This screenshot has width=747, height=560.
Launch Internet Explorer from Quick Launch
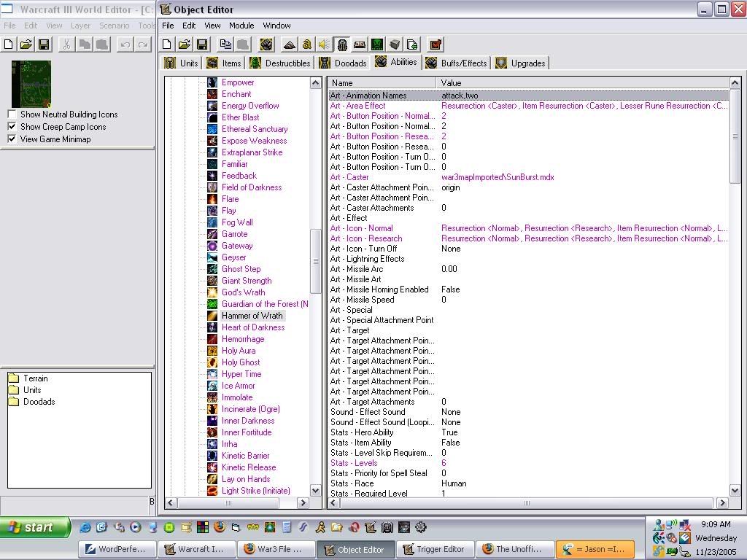(85, 527)
